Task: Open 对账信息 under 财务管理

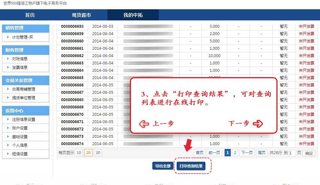Action: tap(20, 59)
